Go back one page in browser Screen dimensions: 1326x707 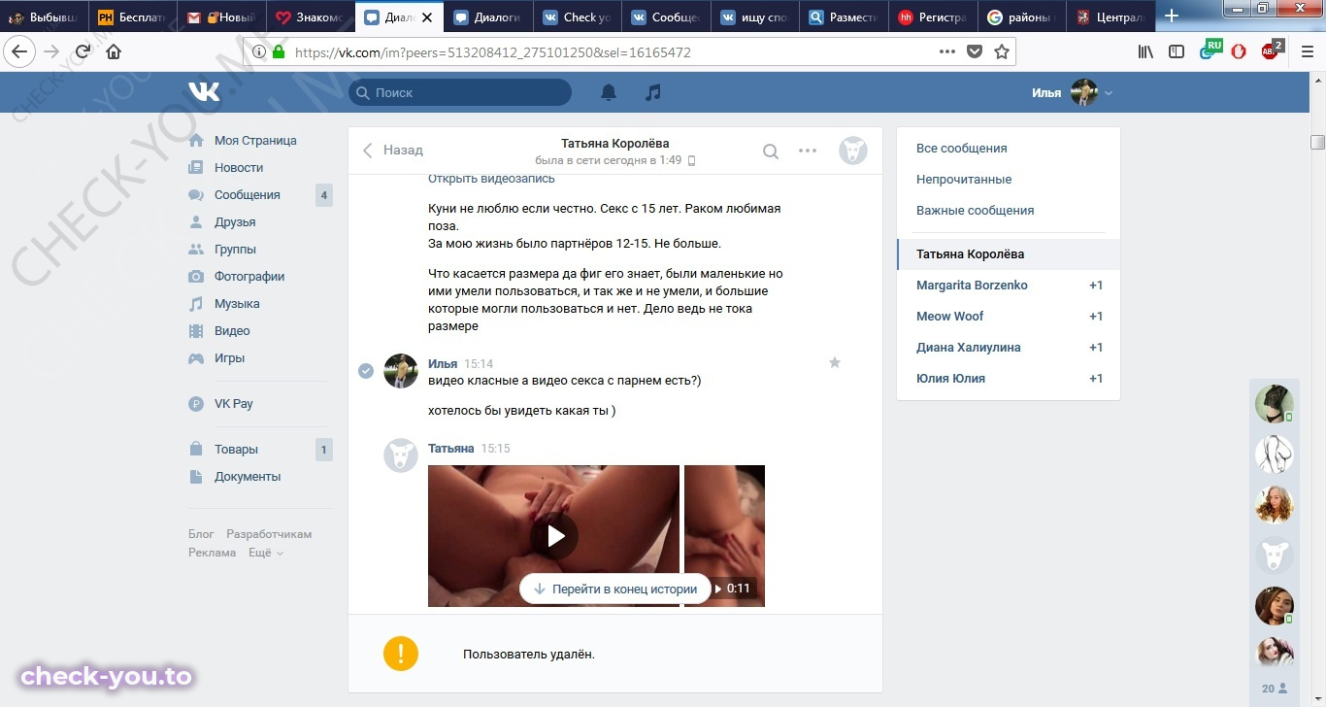[19, 51]
